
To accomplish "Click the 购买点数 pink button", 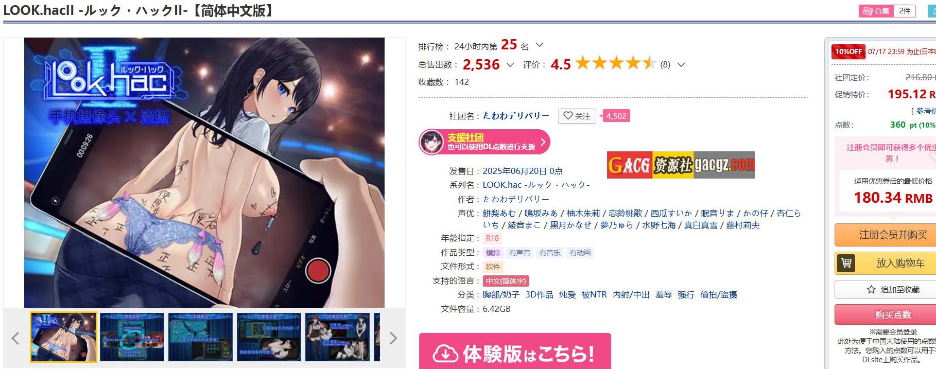I will click(893, 314).
